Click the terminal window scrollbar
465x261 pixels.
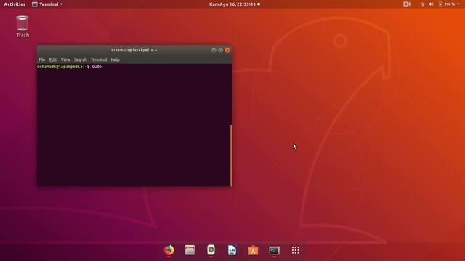coord(231,156)
